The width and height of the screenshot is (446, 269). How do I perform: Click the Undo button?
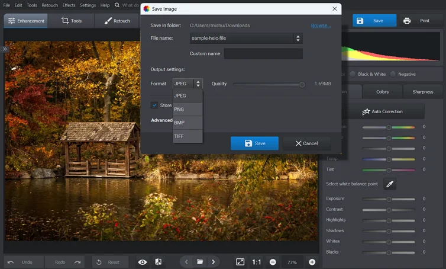click(24, 262)
